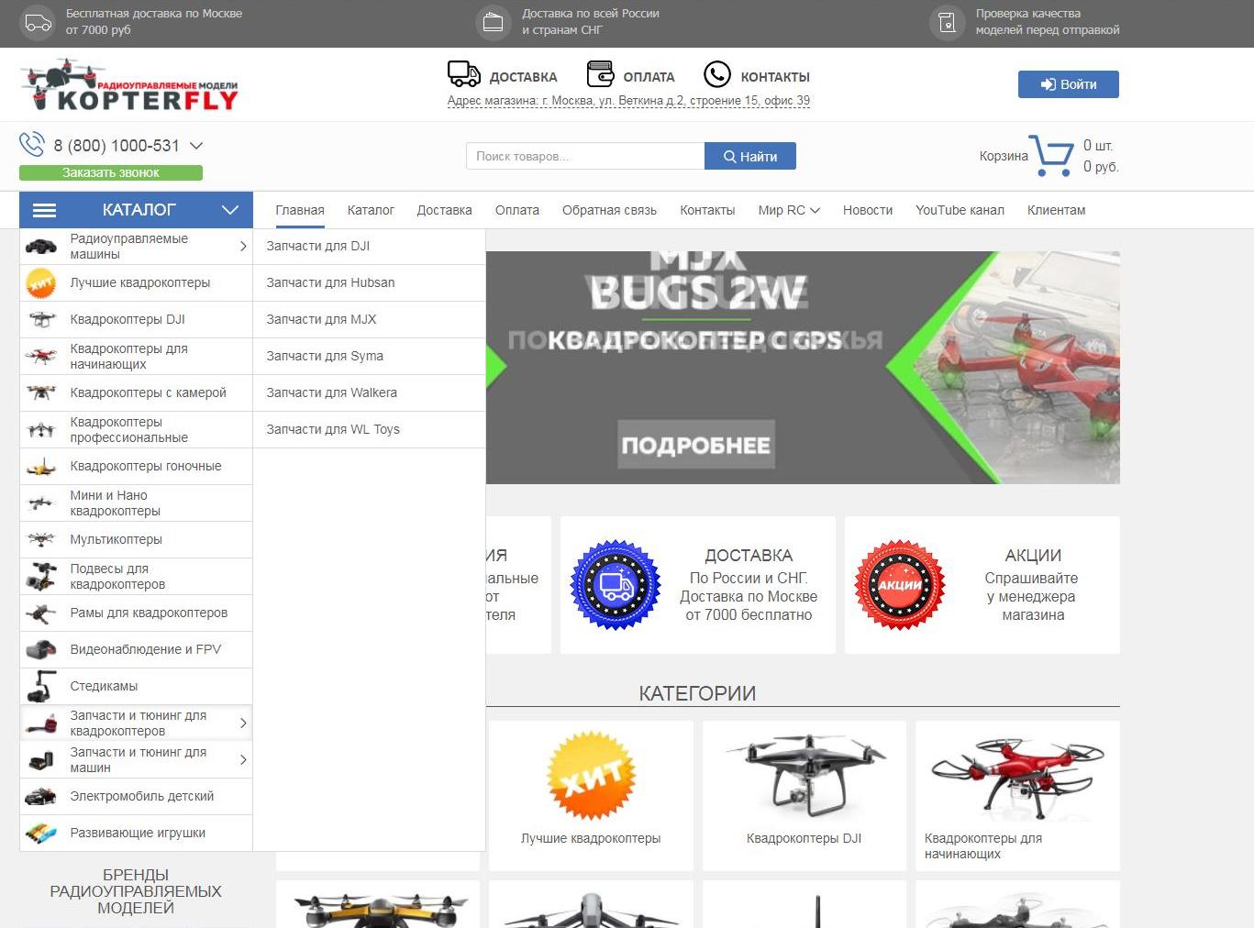This screenshot has height=928, width=1254.
Task: Select Запчасти для MJX submenu link
Action: tap(321, 319)
